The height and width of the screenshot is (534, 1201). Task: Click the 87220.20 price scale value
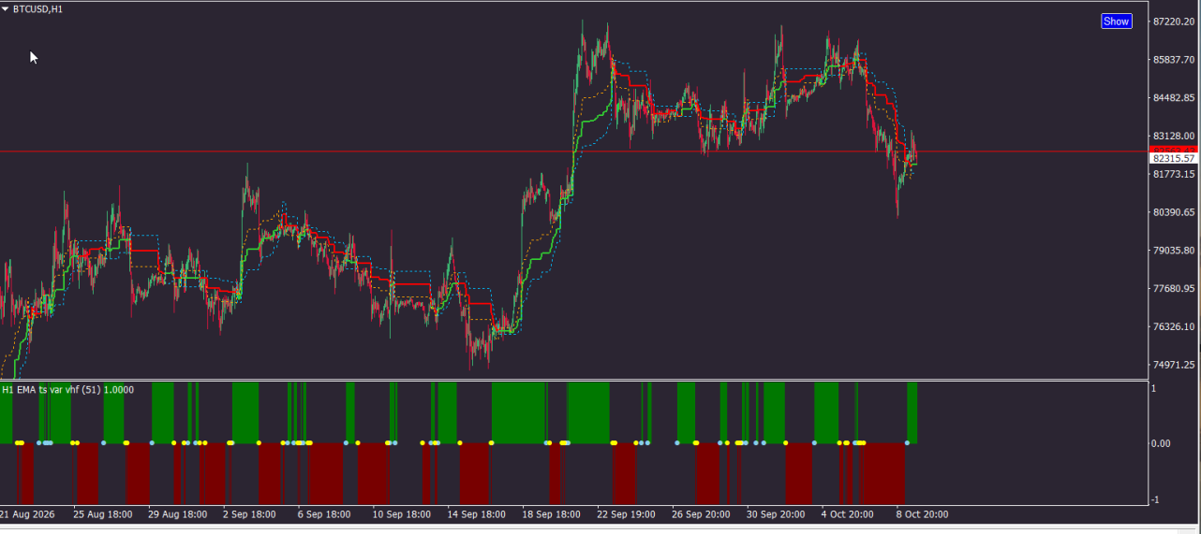coord(1174,22)
